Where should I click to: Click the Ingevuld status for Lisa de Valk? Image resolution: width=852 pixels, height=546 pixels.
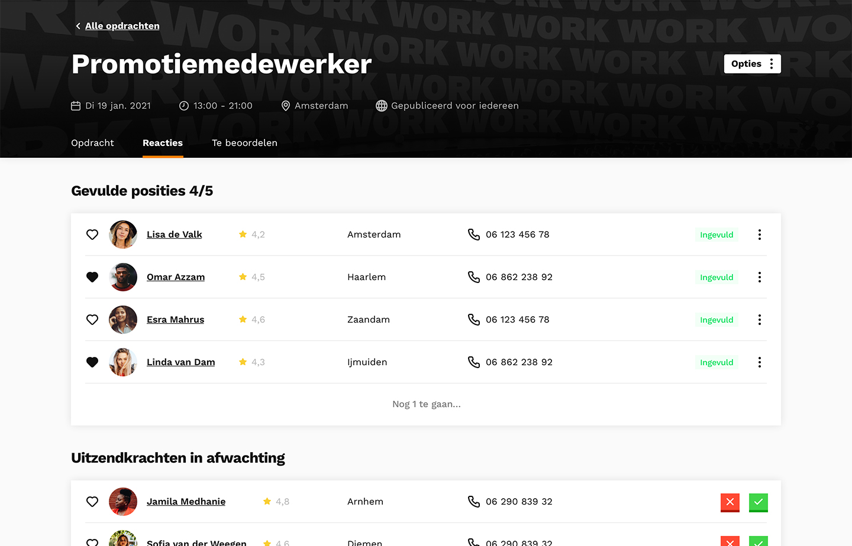(717, 235)
